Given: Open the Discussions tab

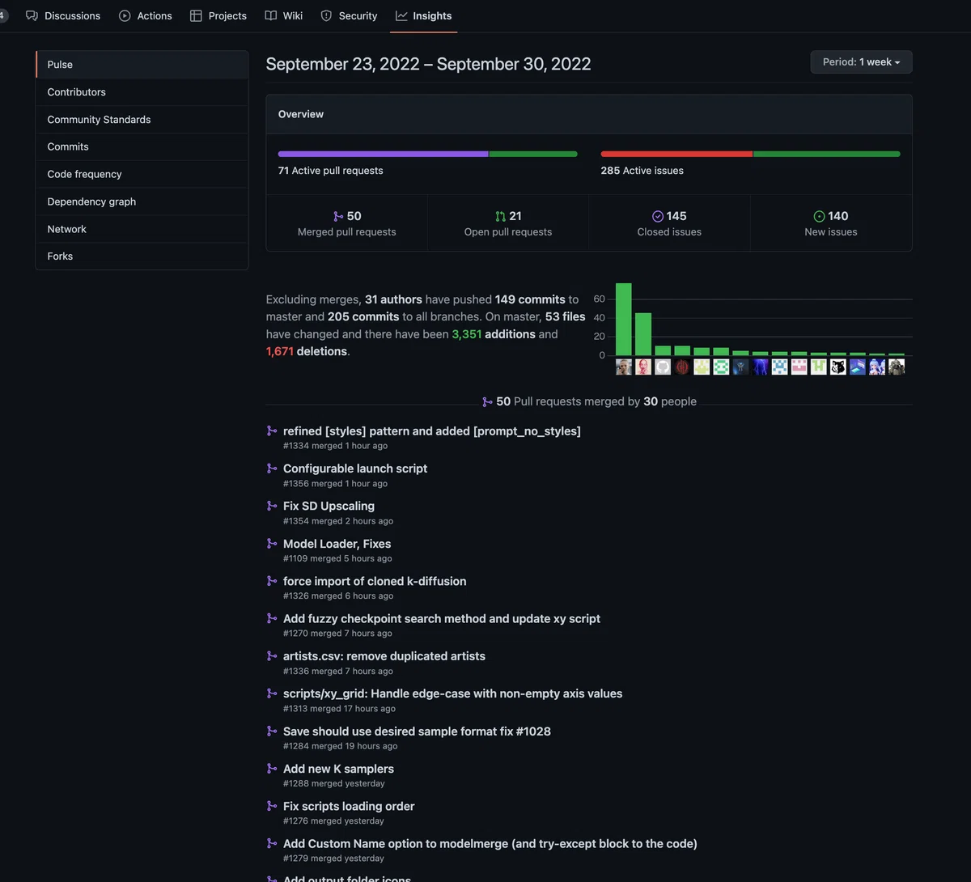Looking at the screenshot, I should pos(63,16).
